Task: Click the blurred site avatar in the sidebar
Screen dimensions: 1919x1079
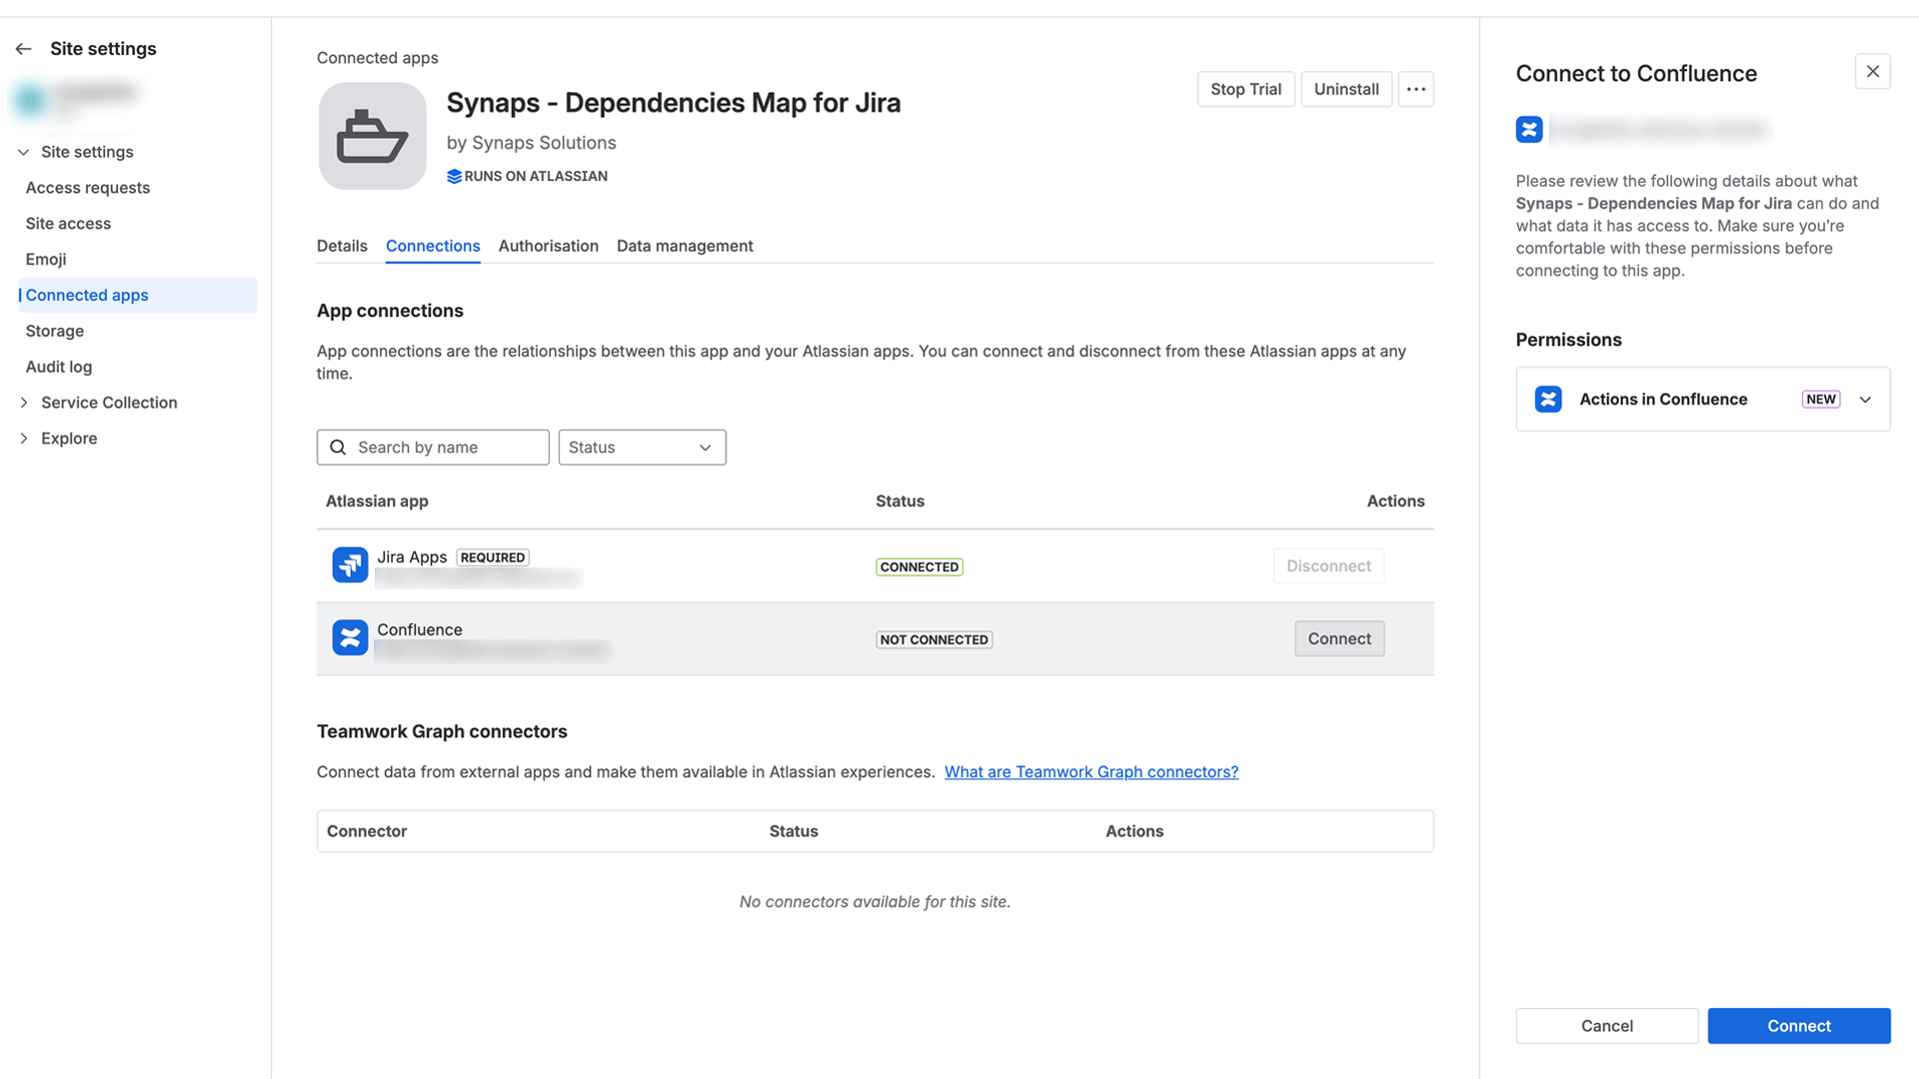Action: [31, 99]
